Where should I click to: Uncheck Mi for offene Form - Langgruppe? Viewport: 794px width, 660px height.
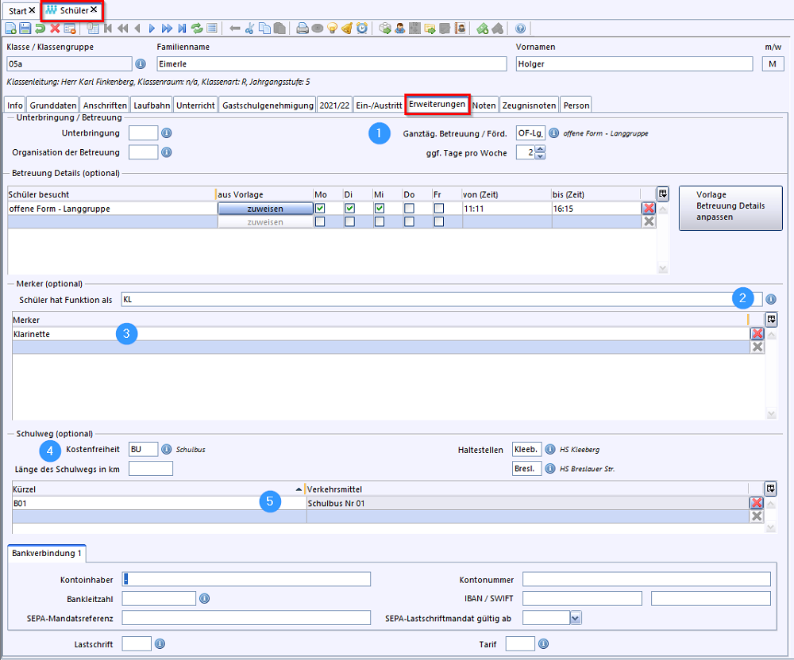tap(380, 209)
